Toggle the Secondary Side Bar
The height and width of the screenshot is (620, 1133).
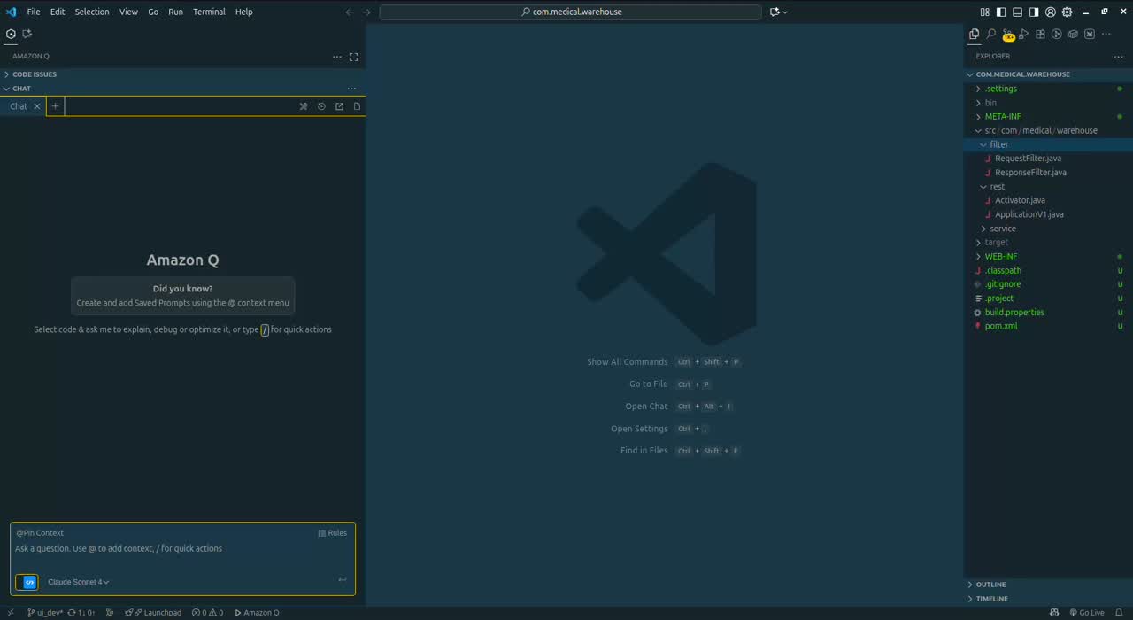click(1034, 12)
